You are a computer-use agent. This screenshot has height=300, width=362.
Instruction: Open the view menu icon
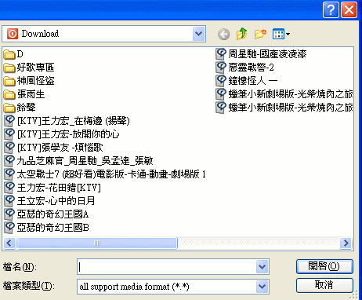(x=281, y=34)
